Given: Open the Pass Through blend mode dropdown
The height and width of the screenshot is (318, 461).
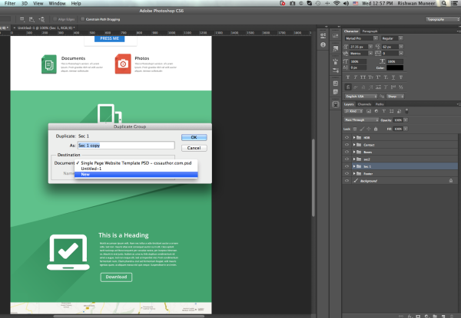Looking at the screenshot, I should click(x=361, y=120).
